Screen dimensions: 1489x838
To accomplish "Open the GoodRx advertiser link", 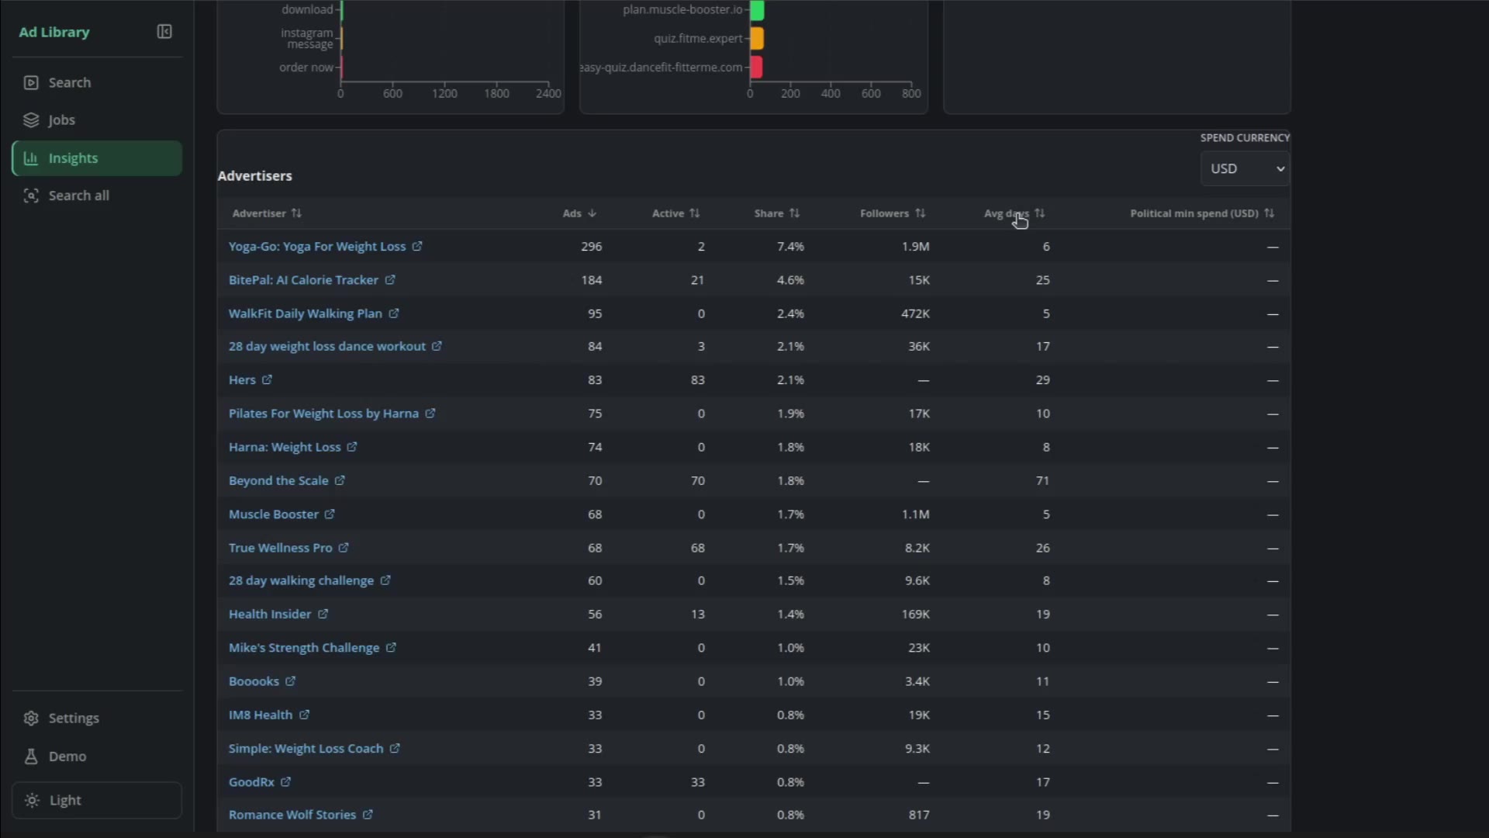I will click(251, 782).
